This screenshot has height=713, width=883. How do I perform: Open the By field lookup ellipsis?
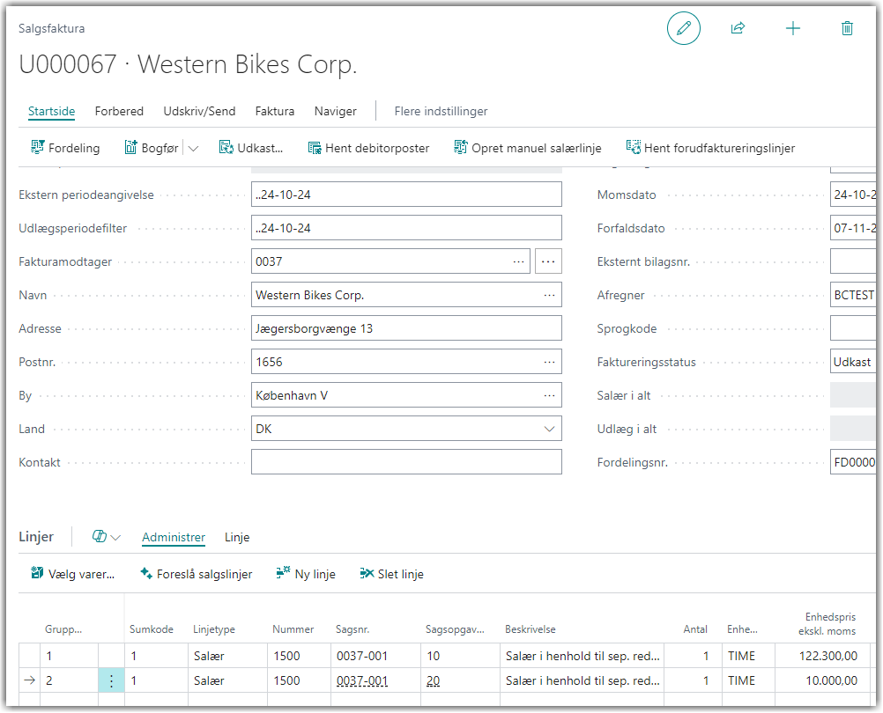pos(550,396)
